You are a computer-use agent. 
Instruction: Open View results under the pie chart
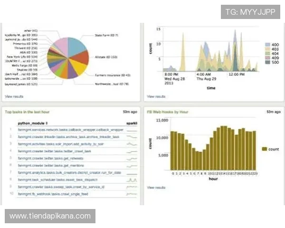point(14,96)
